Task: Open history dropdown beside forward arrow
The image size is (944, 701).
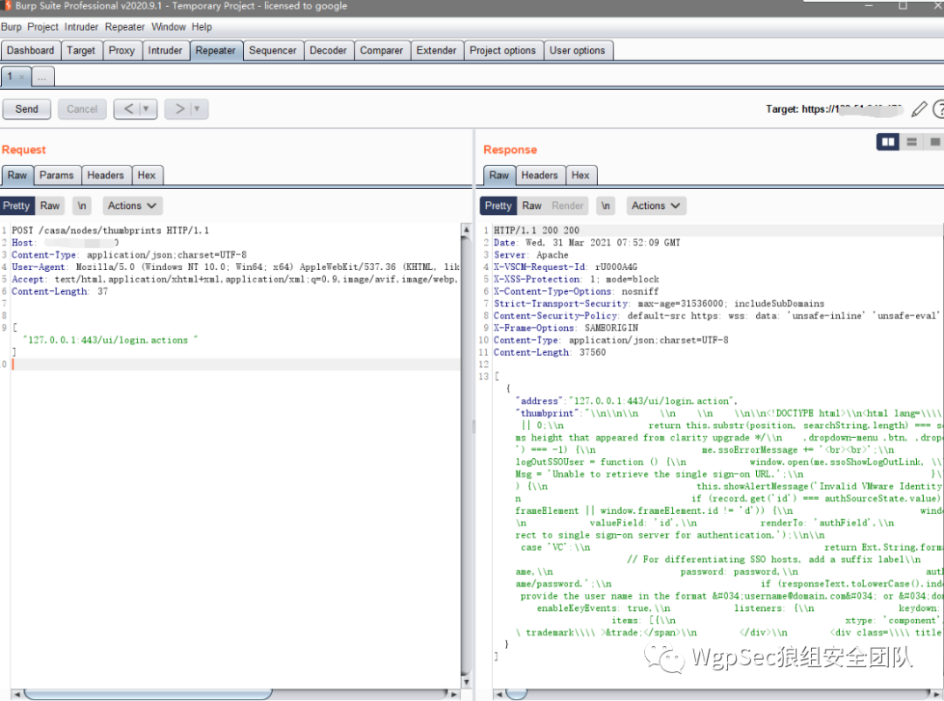Action: click(x=197, y=109)
